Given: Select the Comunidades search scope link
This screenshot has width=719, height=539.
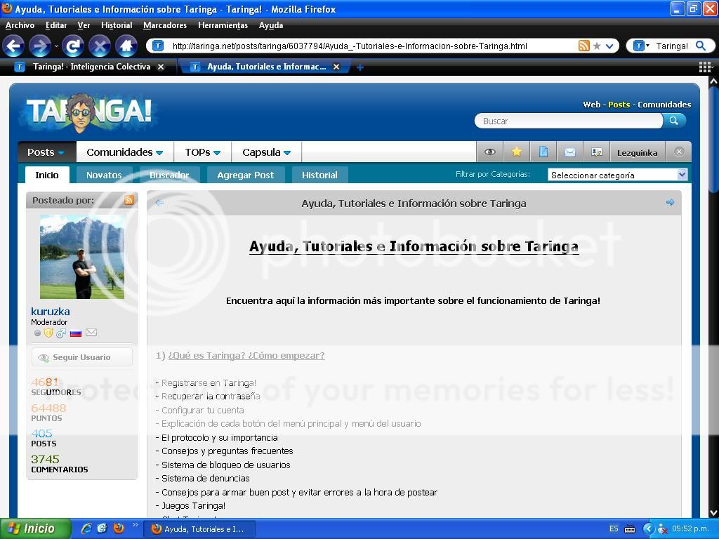Looking at the screenshot, I should [x=664, y=105].
